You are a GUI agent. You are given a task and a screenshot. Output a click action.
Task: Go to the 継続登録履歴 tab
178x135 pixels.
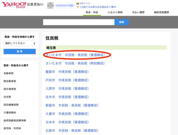coord(161,12)
